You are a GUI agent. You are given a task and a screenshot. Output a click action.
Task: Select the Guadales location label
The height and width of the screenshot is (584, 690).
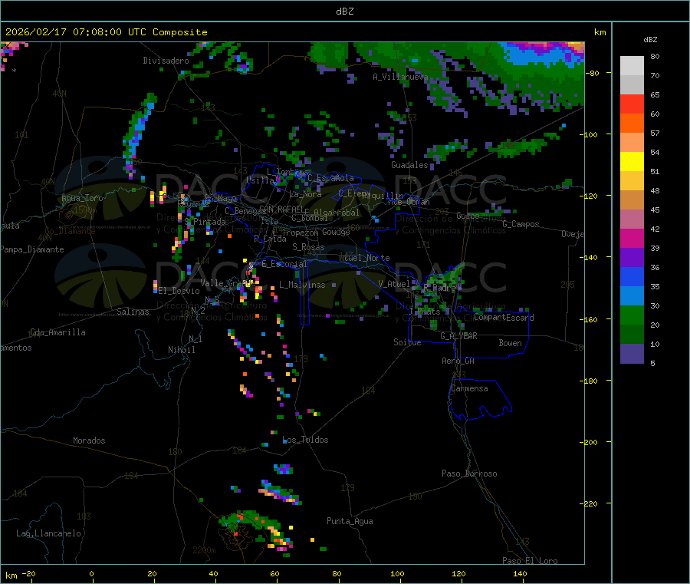[x=409, y=165]
